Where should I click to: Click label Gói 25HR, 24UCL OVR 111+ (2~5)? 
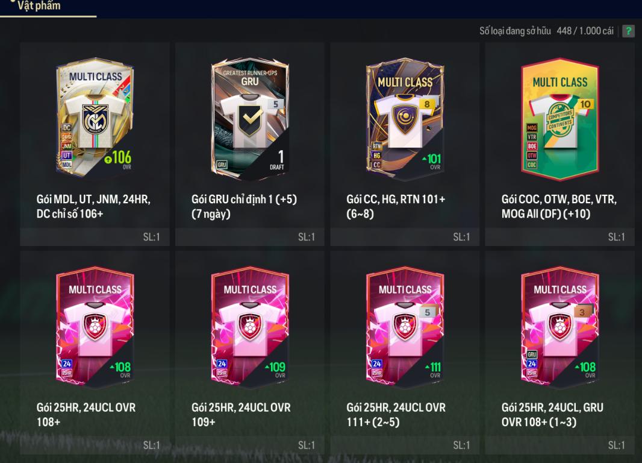click(x=396, y=415)
